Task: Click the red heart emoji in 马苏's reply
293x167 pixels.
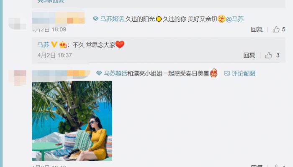Action: point(120,45)
